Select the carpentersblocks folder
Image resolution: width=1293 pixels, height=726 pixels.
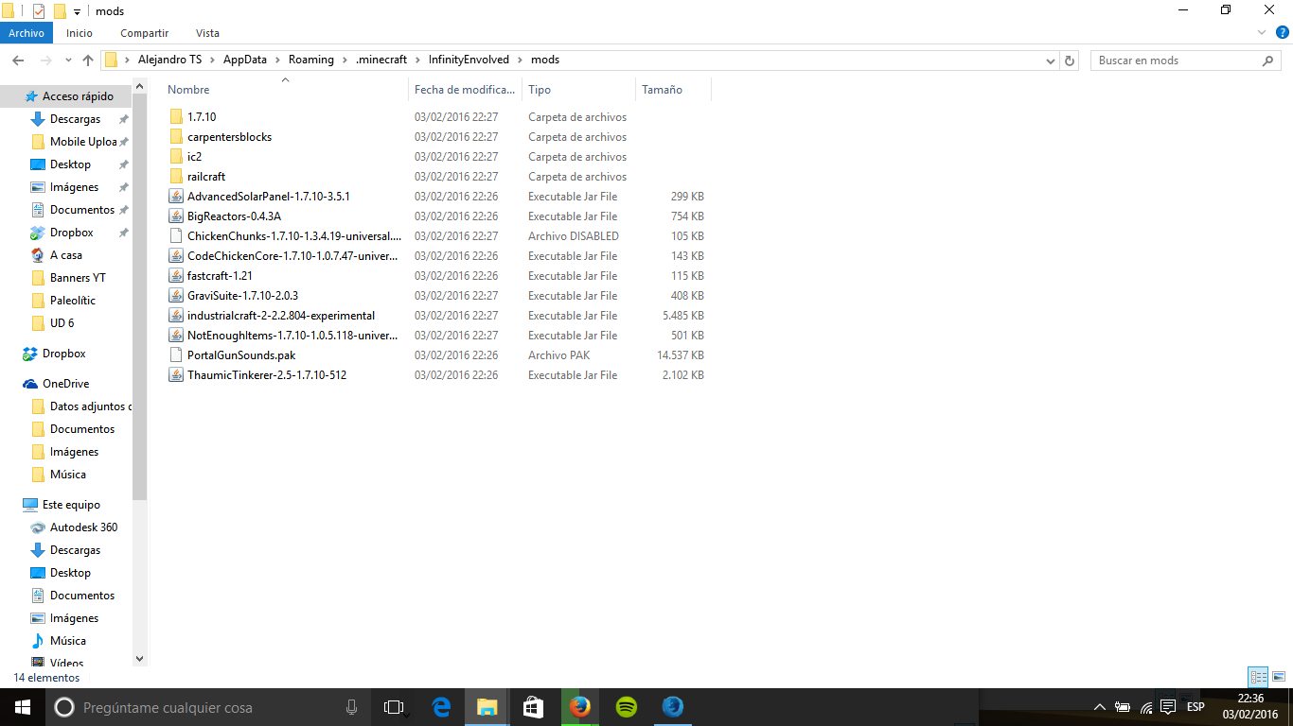[x=229, y=137]
